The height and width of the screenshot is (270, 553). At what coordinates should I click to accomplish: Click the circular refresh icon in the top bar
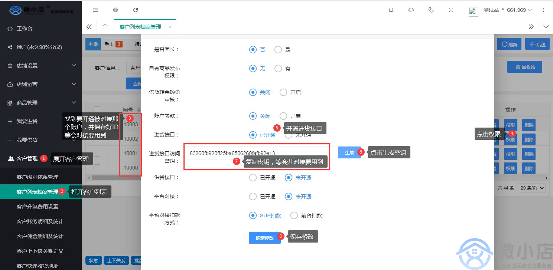(x=136, y=10)
